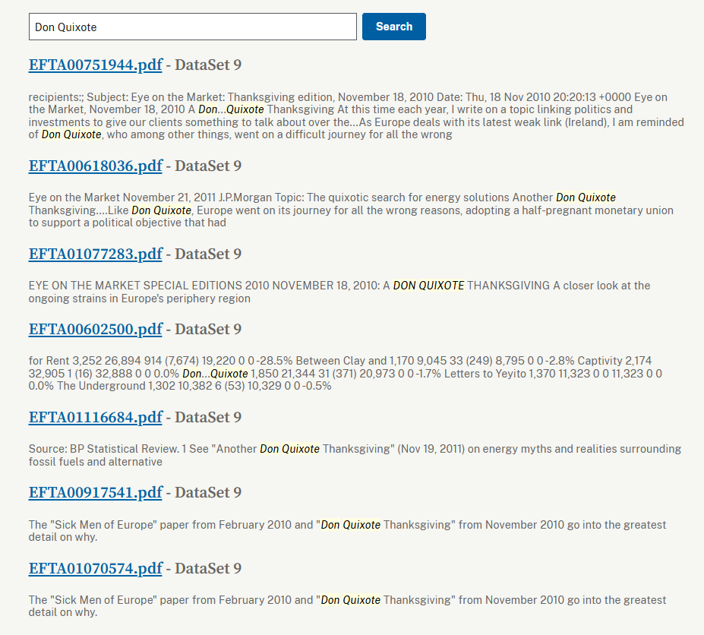Click 'DataSet 9' label beside EFTA00618036.pdf
The image size is (704, 635).
pos(208,166)
